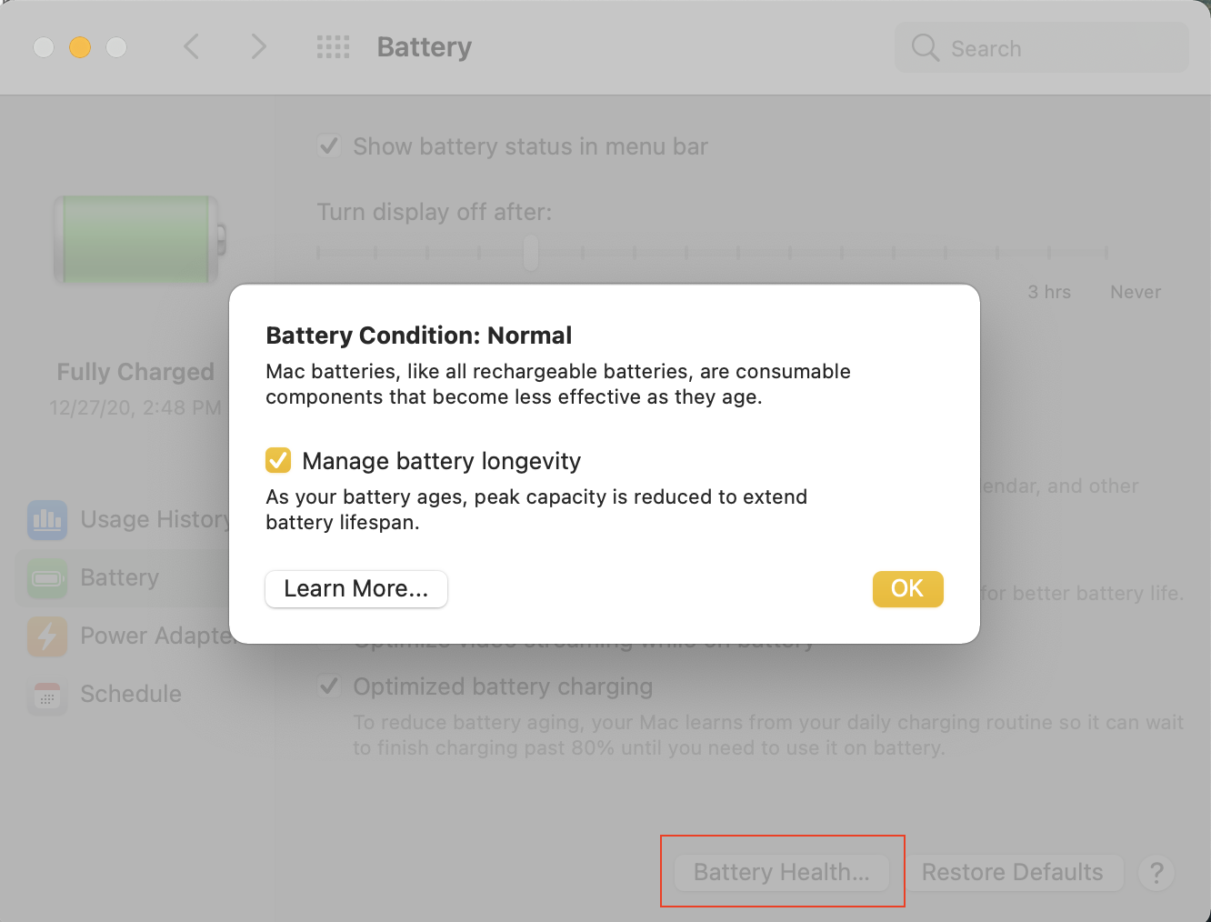Go back with the left arrow
Viewport: 1211px width, 922px height.
click(191, 47)
